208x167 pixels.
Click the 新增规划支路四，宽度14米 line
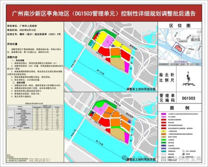(26, 94)
